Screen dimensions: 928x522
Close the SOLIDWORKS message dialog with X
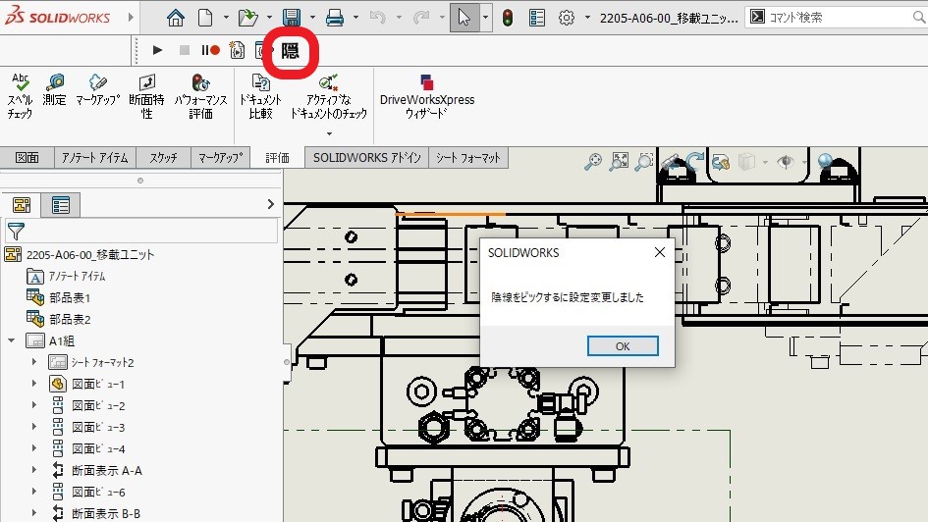660,252
